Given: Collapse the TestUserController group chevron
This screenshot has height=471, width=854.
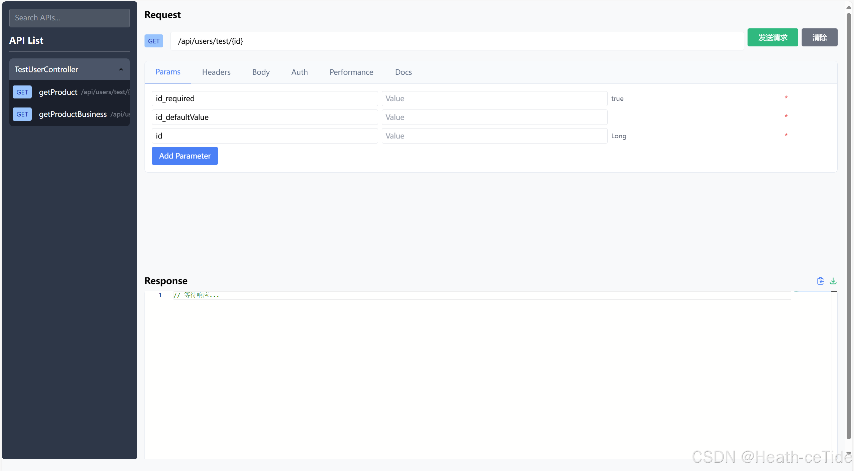Looking at the screenshot, I should [121, 69].
